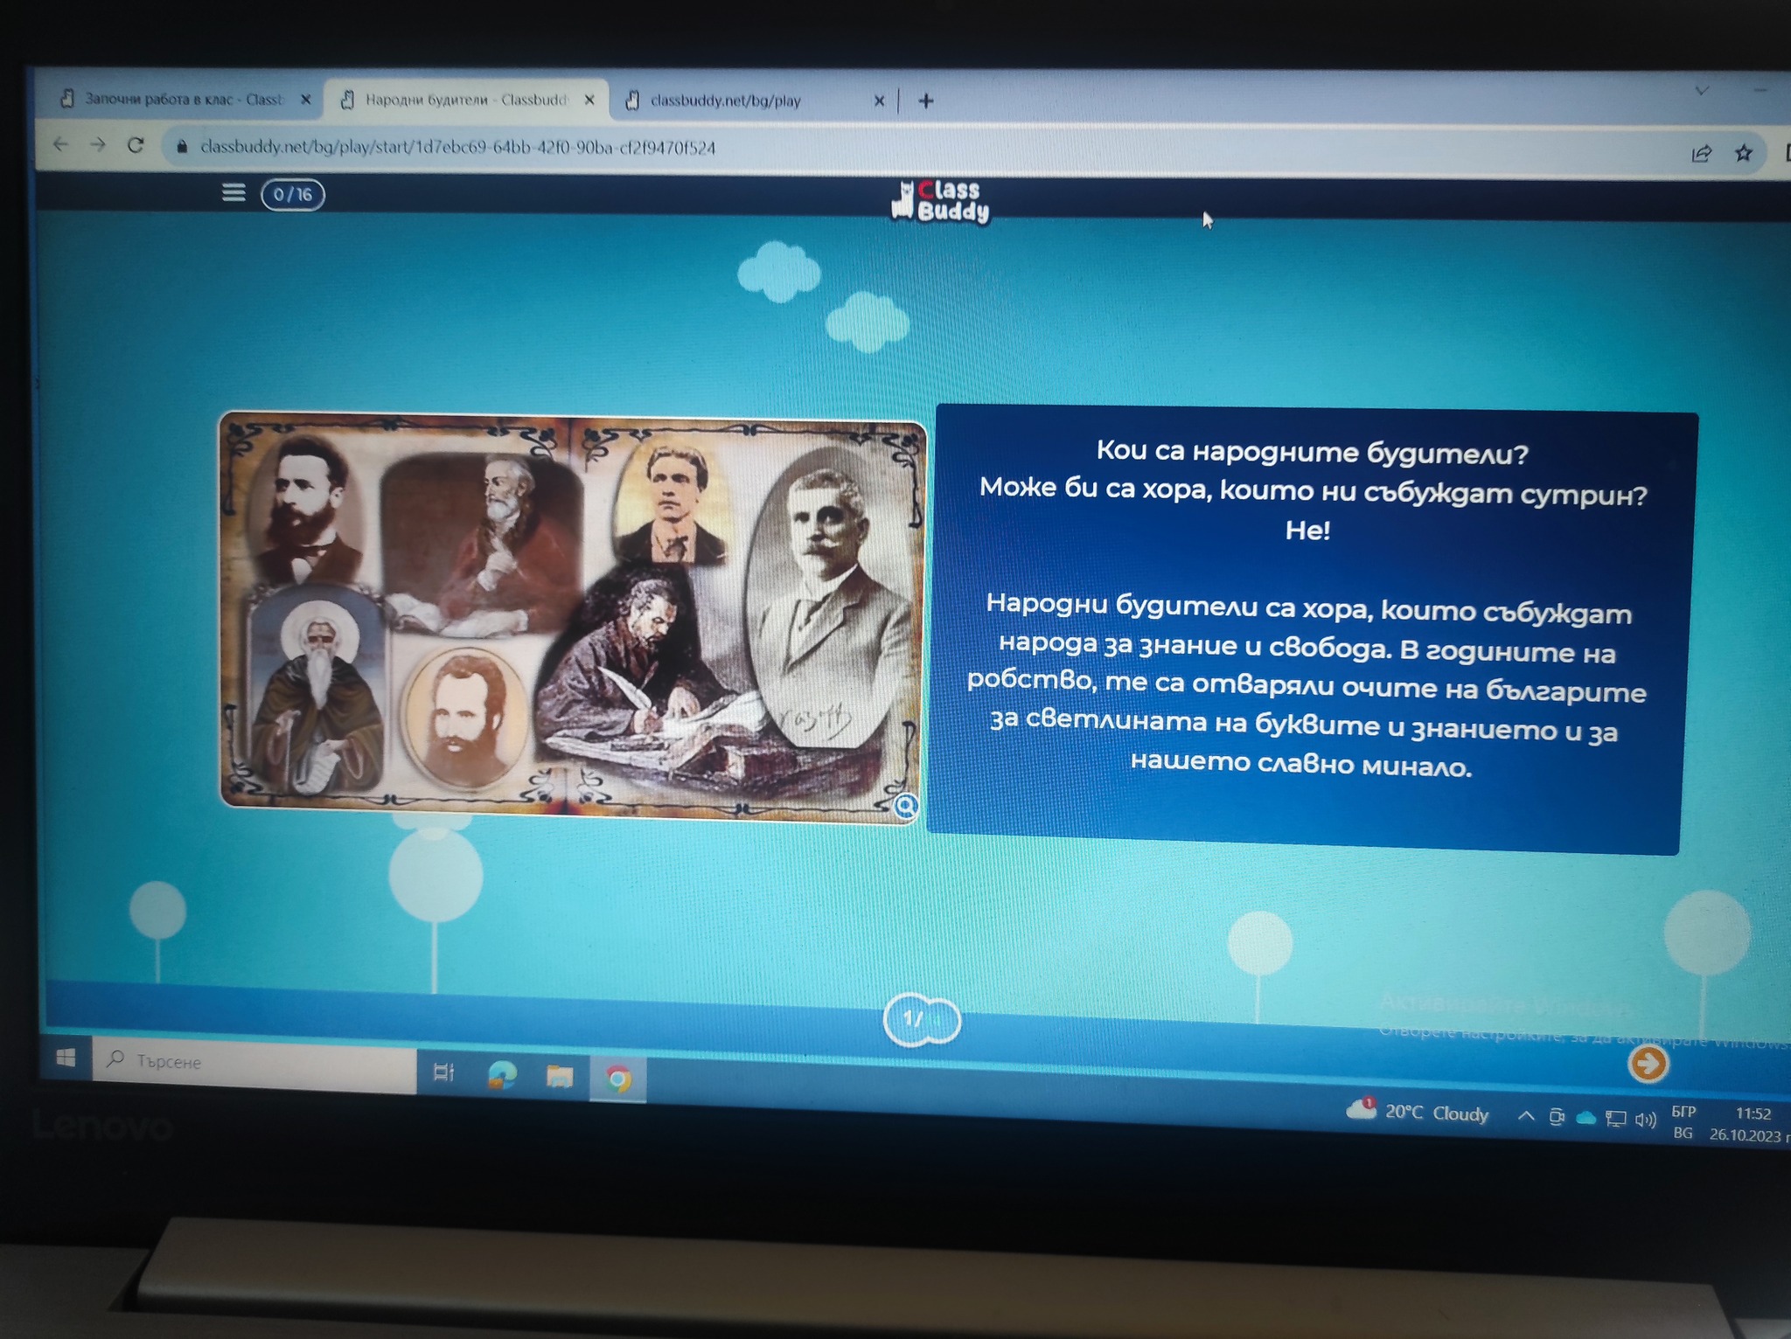Click the 0/16 progress counter

click(293, 194)
